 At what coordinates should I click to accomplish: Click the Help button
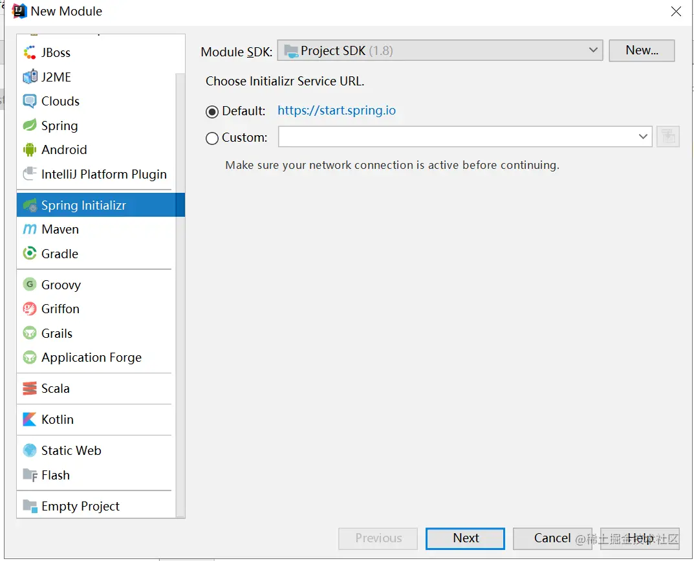coord(640,538)
